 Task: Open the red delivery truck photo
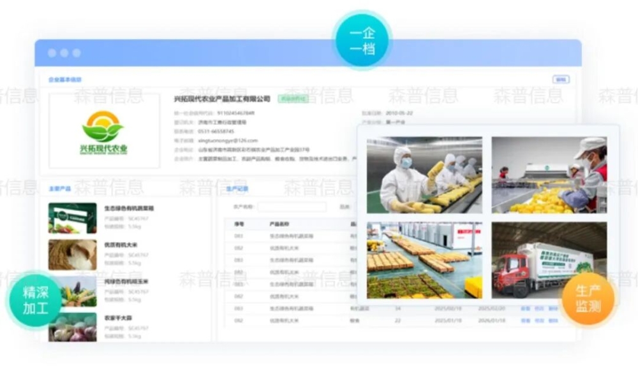[x=549, y=260]
